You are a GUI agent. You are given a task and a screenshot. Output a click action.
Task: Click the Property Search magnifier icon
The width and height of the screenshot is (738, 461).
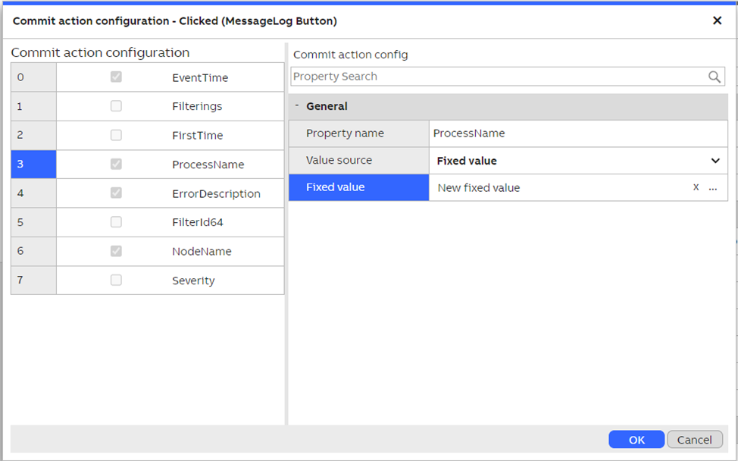point(714,77)
